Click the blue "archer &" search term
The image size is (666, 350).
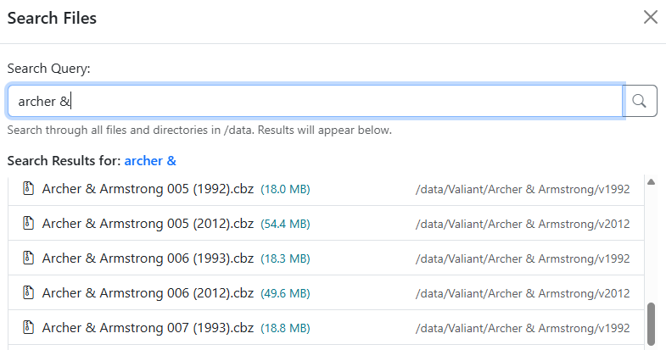pyautogui.click(x=150, y=160)
